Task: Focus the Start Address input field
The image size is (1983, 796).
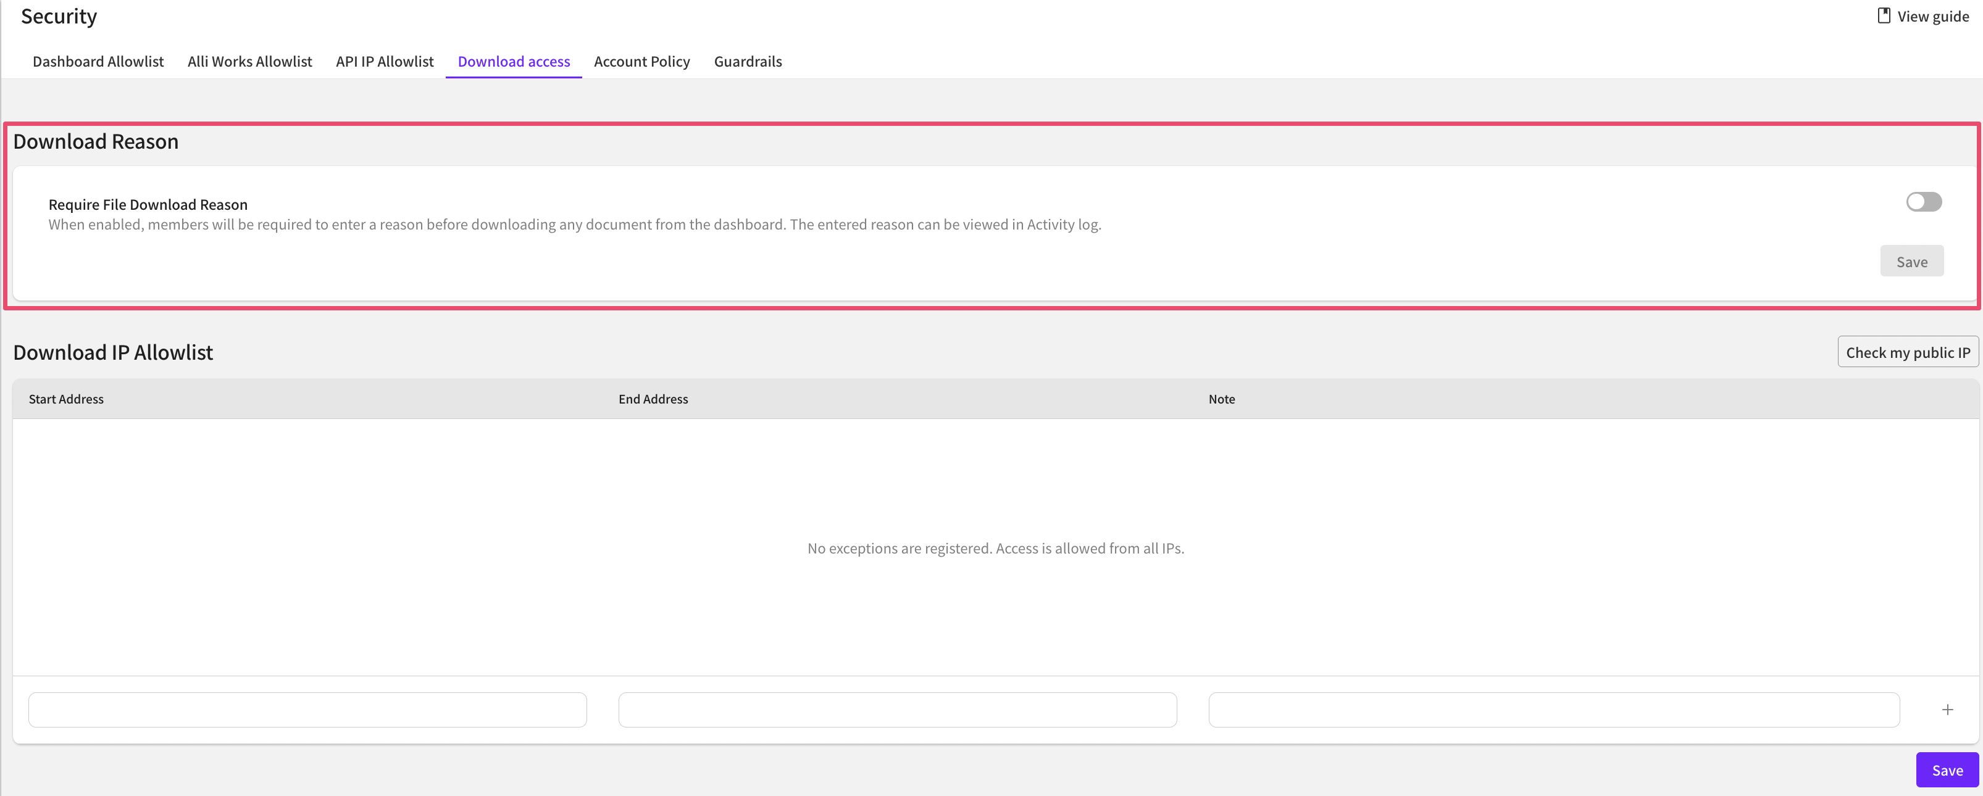Action: coord(307,710)
